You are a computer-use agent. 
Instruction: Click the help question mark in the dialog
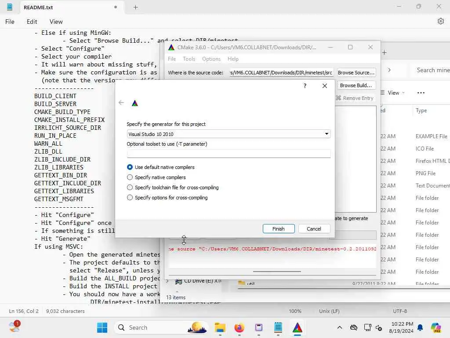305,86
